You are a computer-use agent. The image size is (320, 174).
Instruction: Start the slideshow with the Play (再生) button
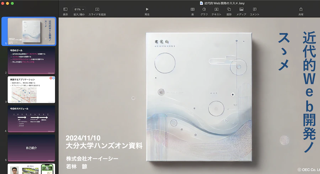pyautogui.click(x=147, y=9)
